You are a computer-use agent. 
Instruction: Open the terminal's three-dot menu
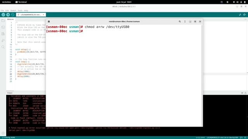[x=185, y=22]
